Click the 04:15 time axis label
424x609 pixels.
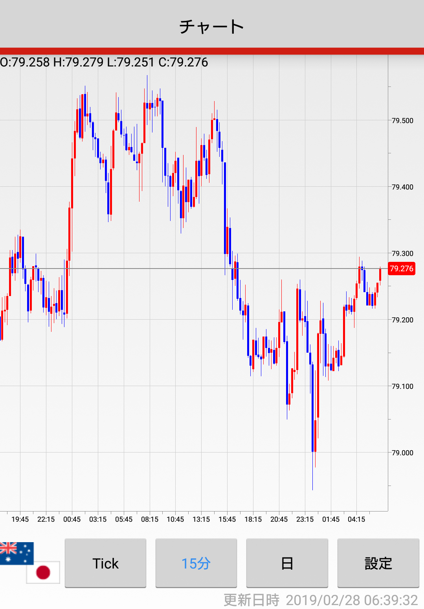point(356,519)
